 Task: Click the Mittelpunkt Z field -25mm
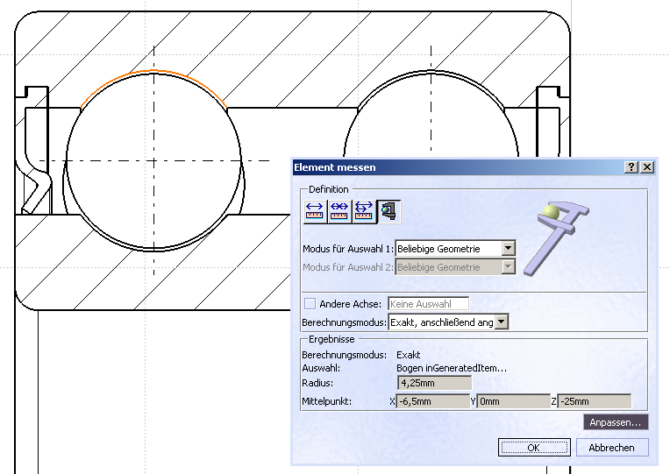[x=594, y=401]
